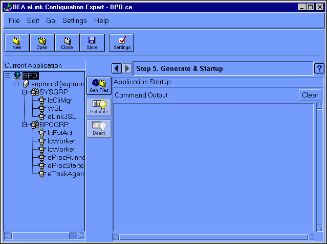Click the Application Startup heading
The image size is (327, 244).
(142, 82)
